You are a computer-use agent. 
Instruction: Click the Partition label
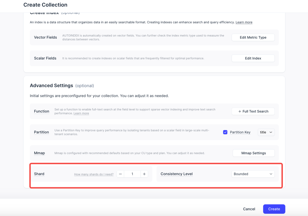(x=41, y=132)
